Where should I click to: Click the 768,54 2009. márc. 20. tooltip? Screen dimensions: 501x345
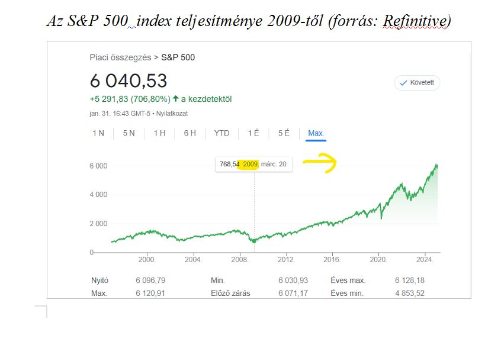[253, 164]
